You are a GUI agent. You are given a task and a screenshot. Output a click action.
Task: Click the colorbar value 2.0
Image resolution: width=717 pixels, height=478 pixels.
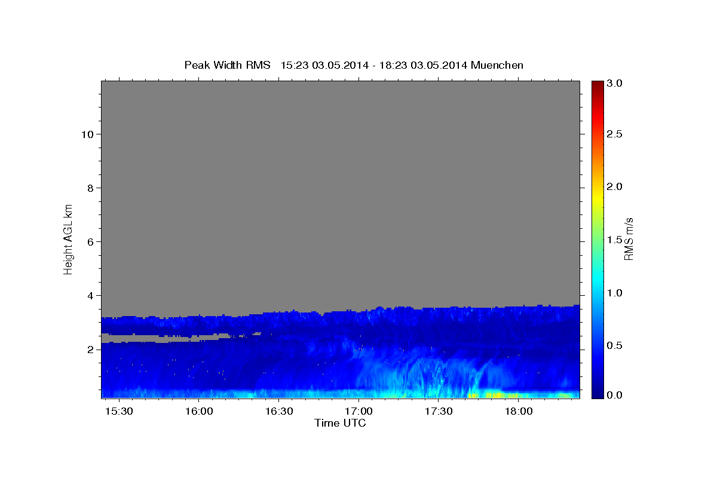click(615, 186)
